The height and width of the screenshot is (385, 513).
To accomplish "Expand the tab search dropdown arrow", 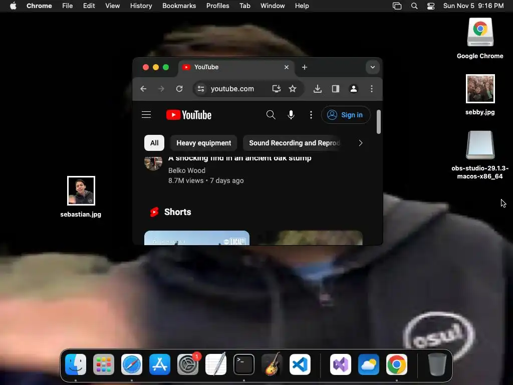I will tap(373, 67).
